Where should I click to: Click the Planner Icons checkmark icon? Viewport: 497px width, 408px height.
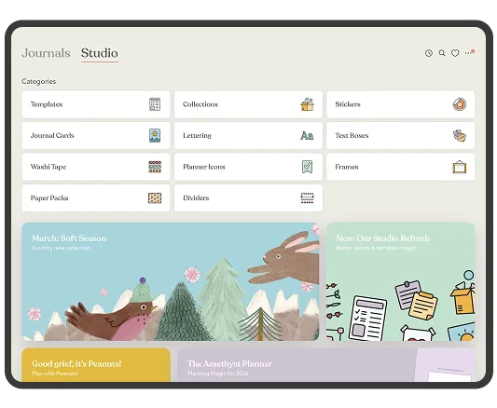click(307, 167)
